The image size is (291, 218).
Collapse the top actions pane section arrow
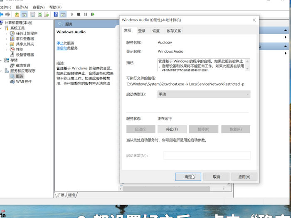click(x=286, y=30)
